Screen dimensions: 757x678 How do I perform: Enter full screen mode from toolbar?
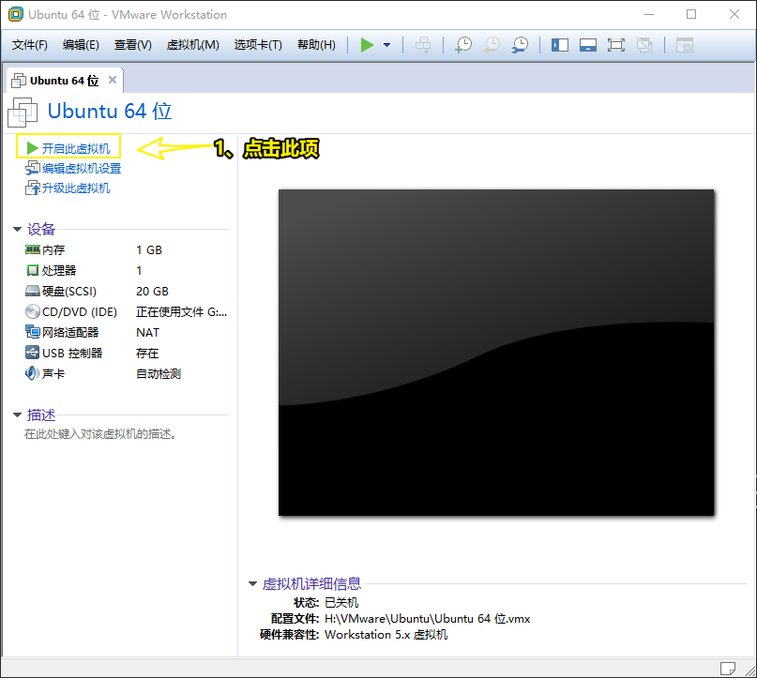pos(616,45)
